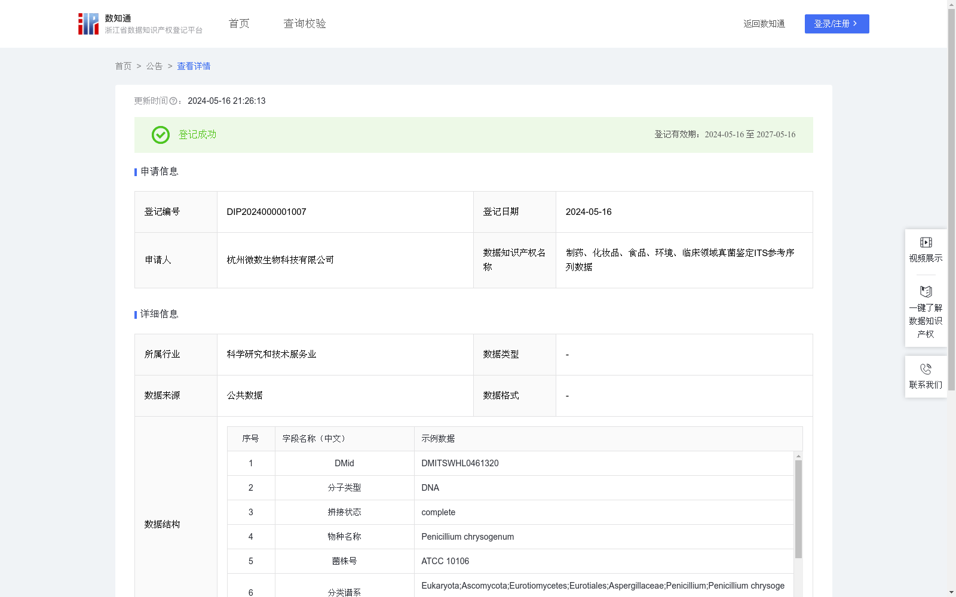Click the page scrollbar up arrow
Image resolution: width=956 pixels, height=597 pixels.
pyautogui.click(x=951, y=4)
